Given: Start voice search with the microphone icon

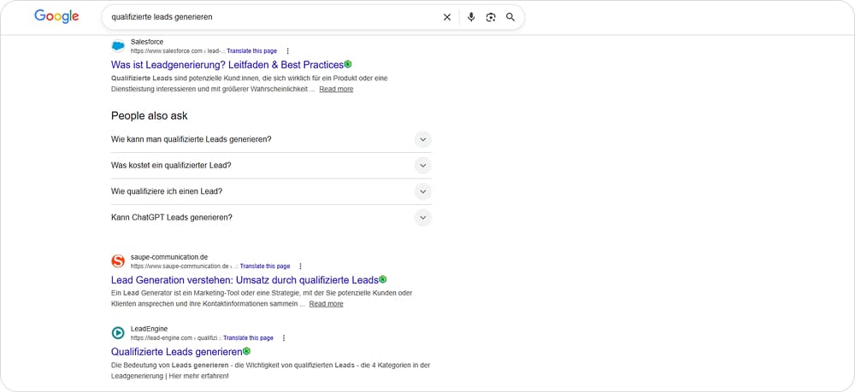Looking at the screenshot, I should (x=471, y=17).
